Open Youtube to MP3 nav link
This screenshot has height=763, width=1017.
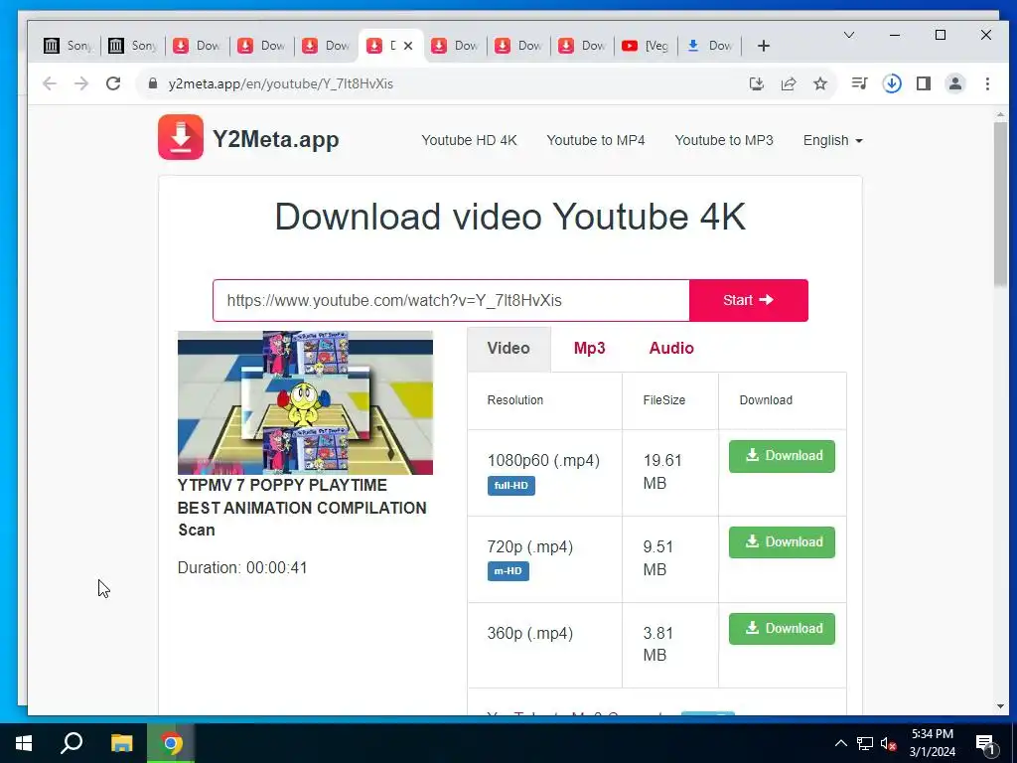point(724,140)
